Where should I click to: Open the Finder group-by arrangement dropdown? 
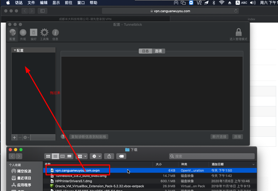(82, 156)
